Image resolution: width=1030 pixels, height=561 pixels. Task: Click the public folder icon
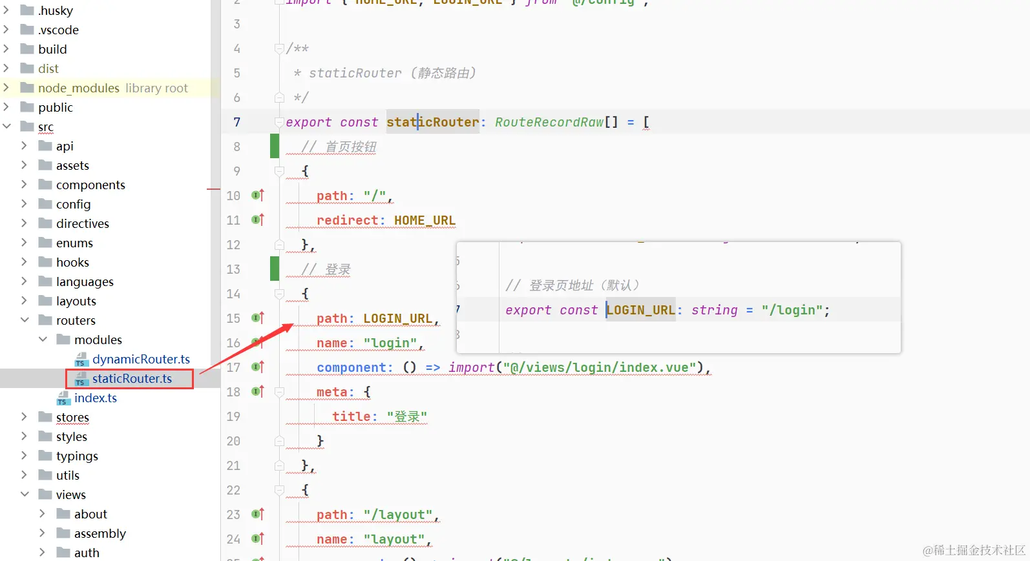pos(27,107)
